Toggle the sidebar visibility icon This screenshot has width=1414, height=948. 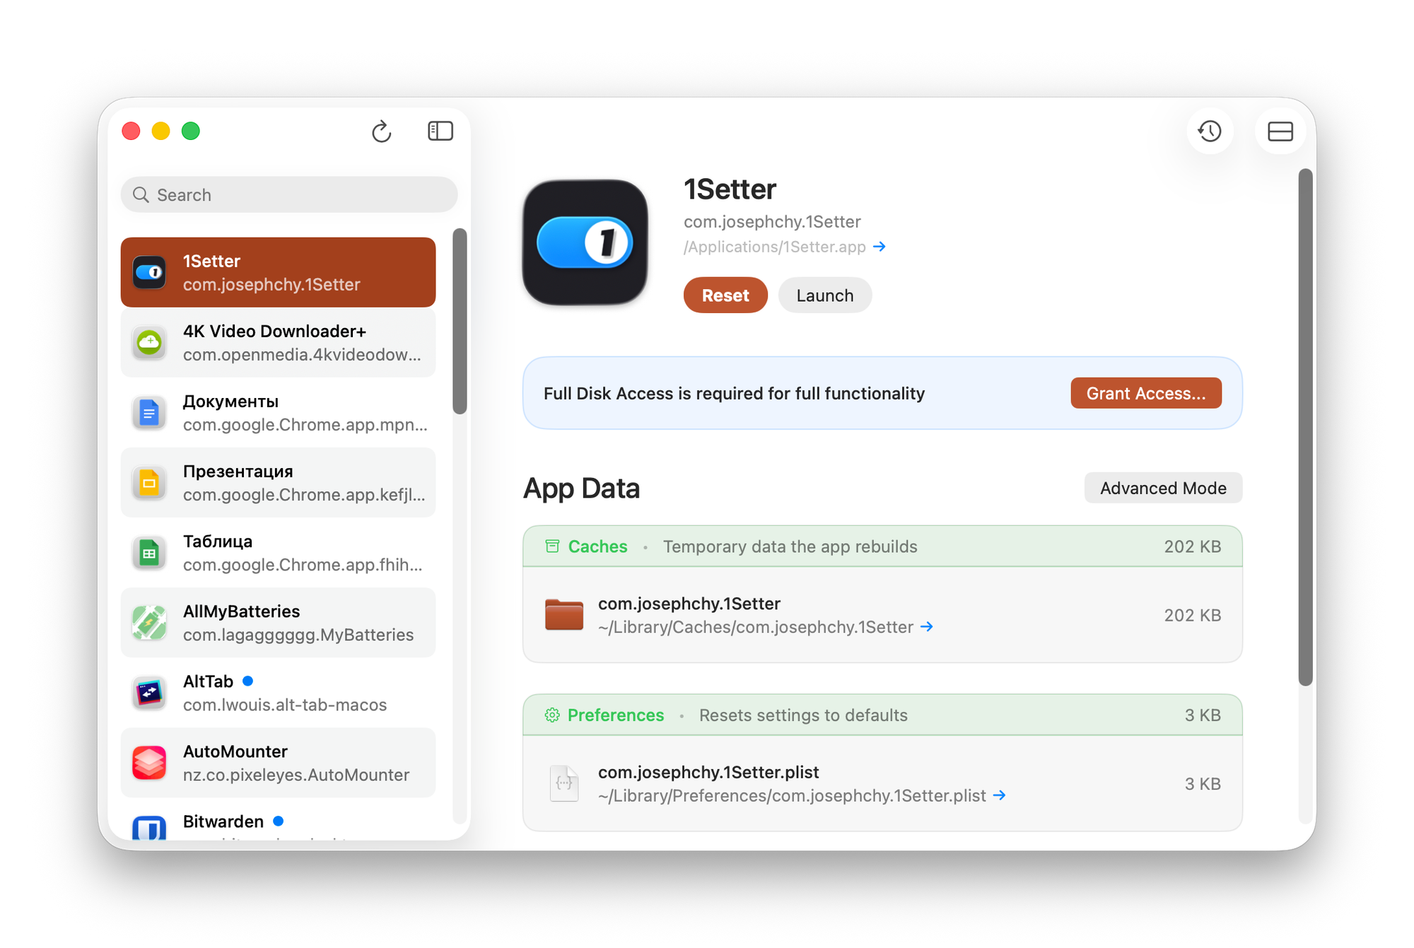click(x=440, y=131)
